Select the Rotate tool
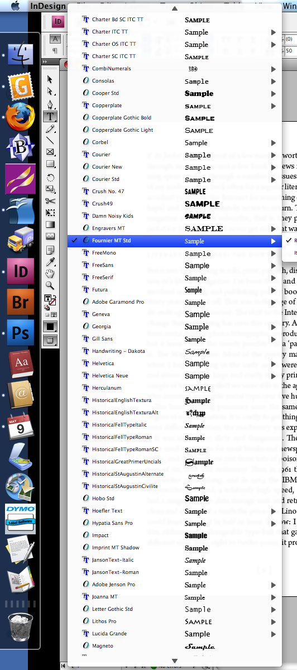The image size is (297, 670). tap(50, 177)
